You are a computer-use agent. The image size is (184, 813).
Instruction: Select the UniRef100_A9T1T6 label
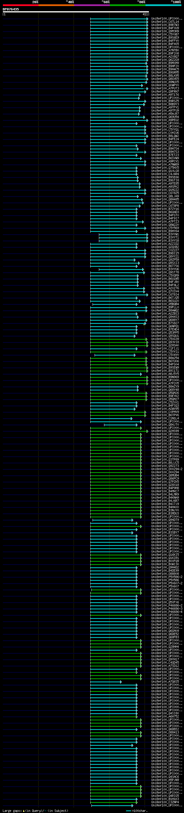pyautogui.click(x=165, y=95)
